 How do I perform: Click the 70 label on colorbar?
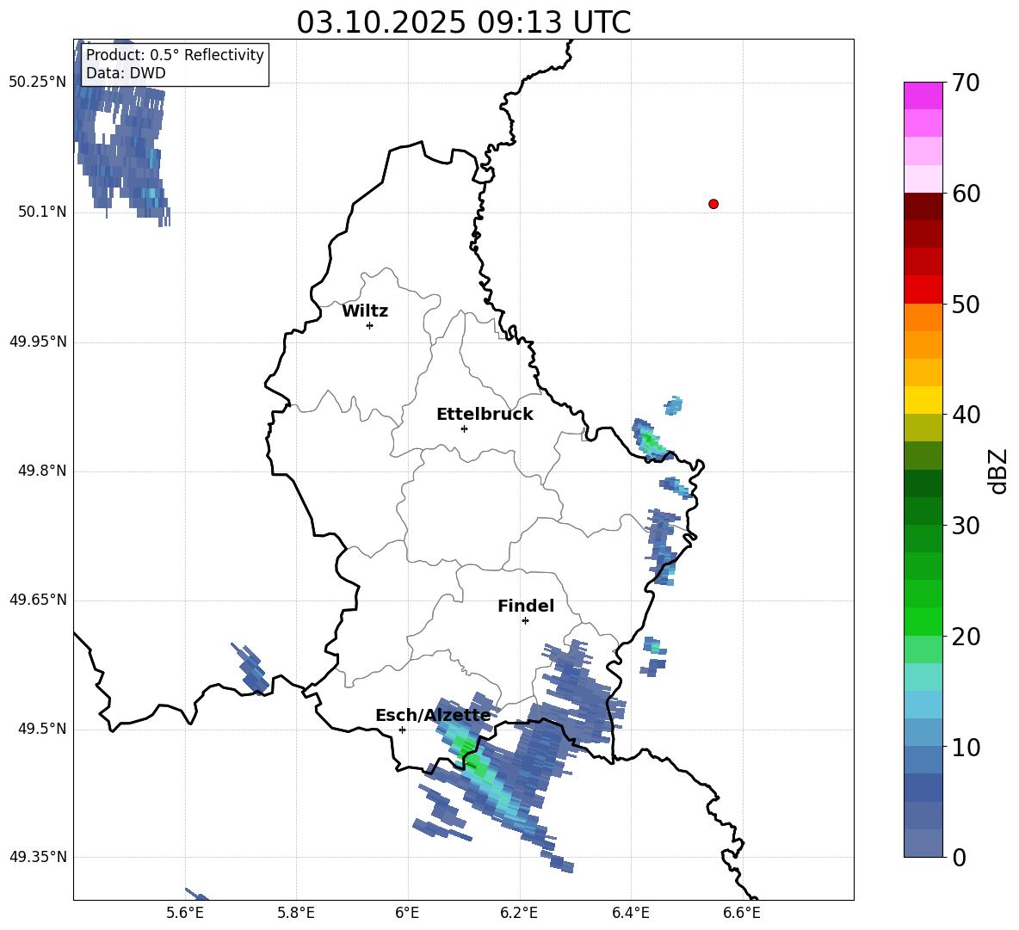coord(965,83)
